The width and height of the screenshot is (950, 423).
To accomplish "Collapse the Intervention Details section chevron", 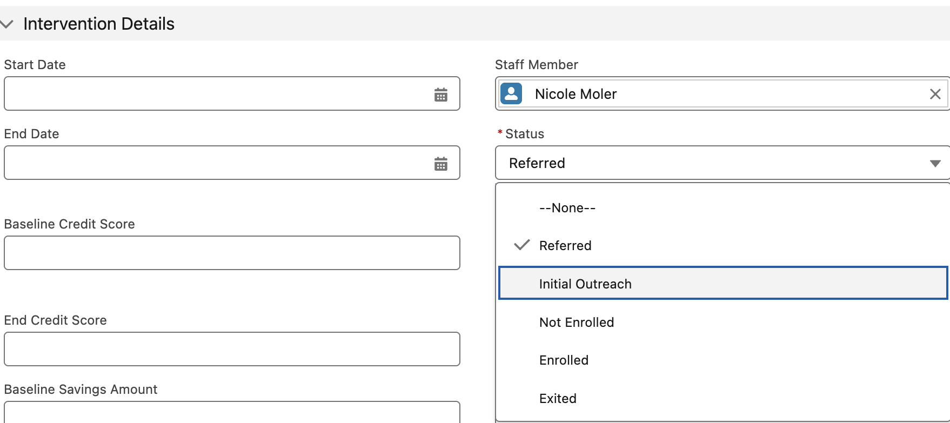I will pyautogui.click(x=6, y=24).
